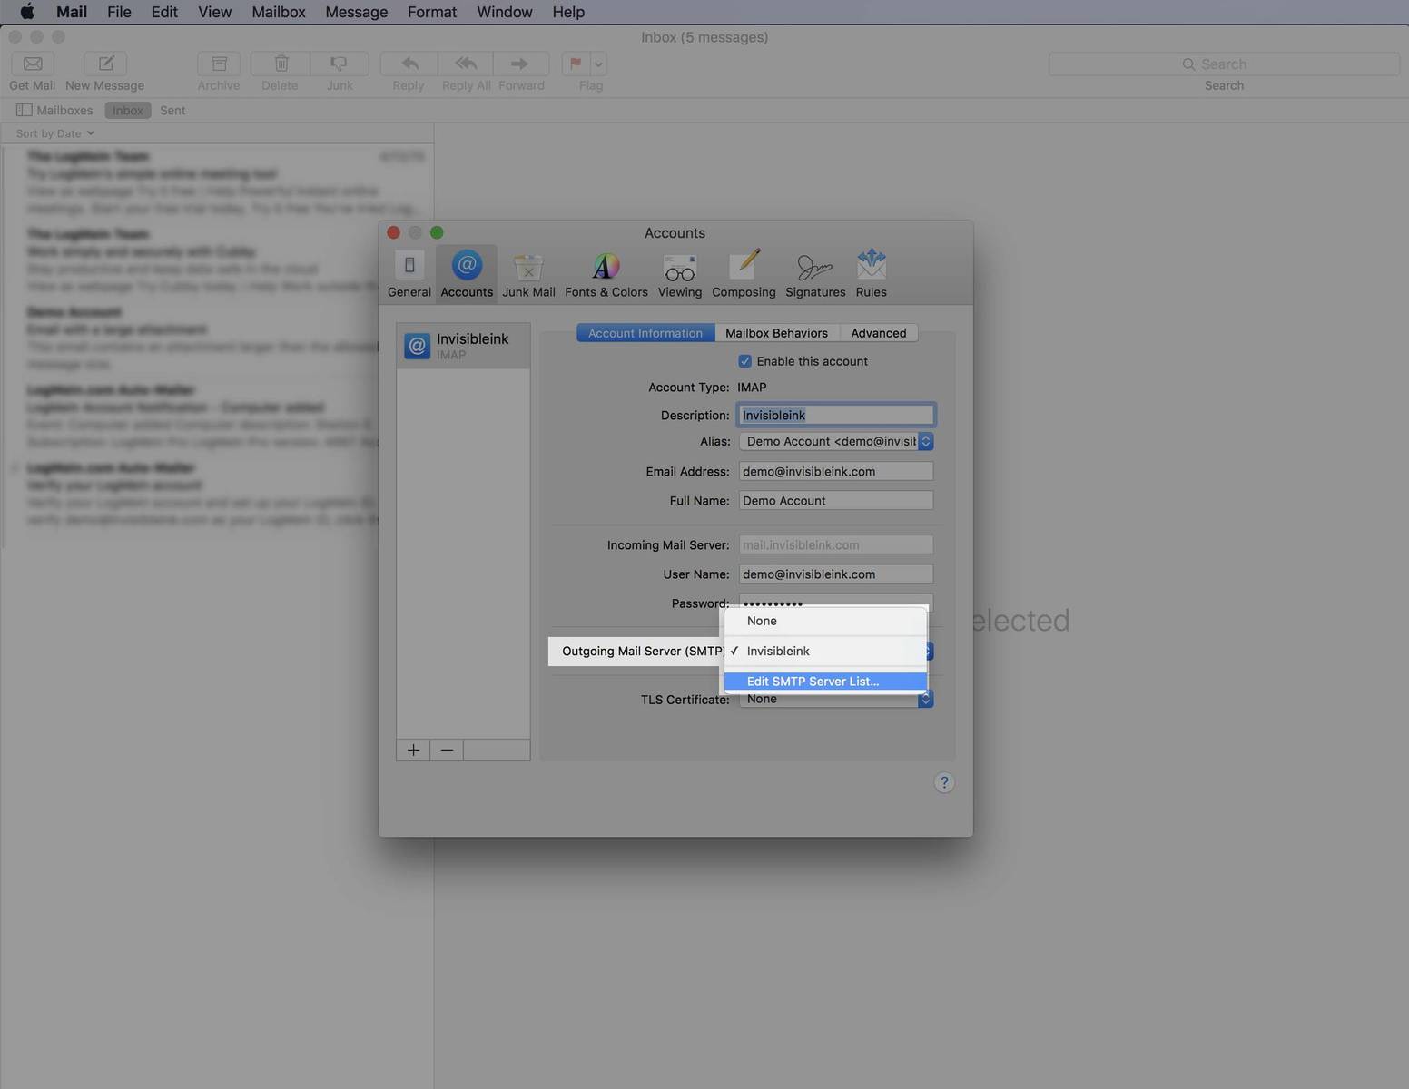
Task: Open the Help menu
Action: click(x=568, y=12)
